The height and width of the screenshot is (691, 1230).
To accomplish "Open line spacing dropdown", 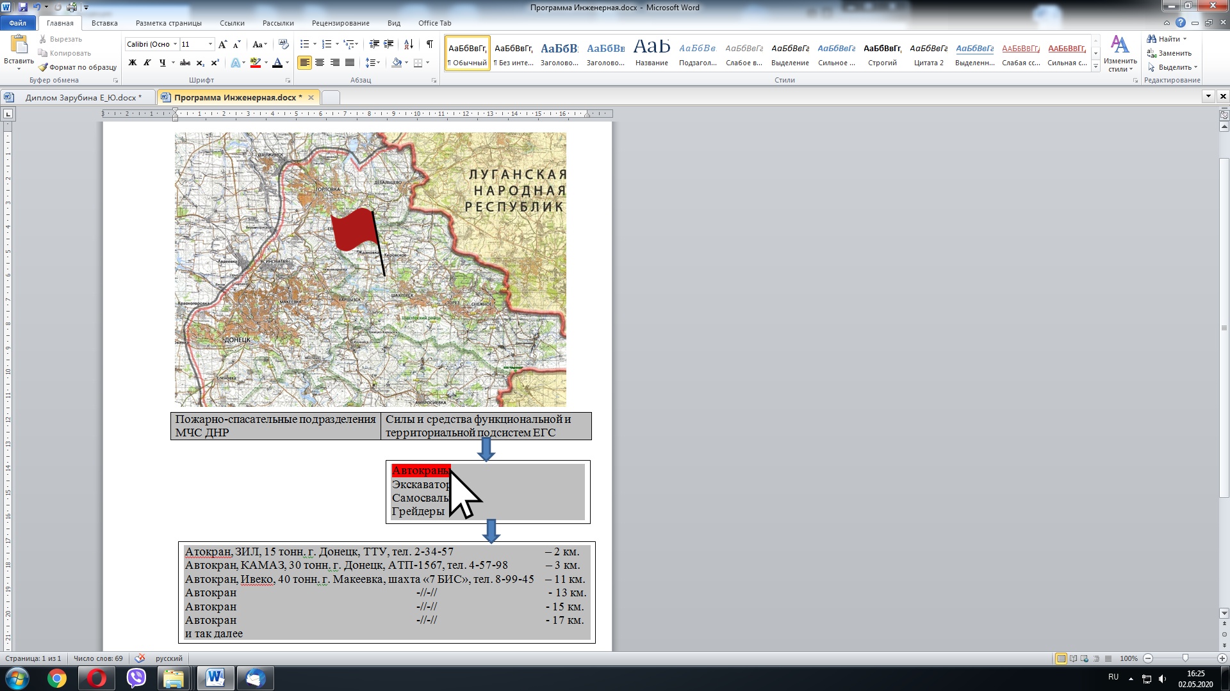I will point(373,63).
